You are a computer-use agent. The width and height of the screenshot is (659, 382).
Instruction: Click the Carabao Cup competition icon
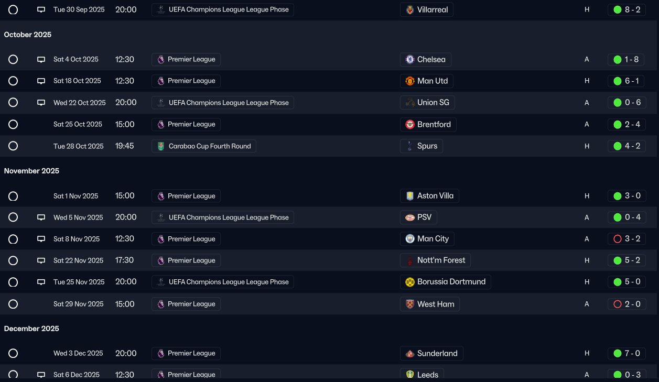click(160, 146)
